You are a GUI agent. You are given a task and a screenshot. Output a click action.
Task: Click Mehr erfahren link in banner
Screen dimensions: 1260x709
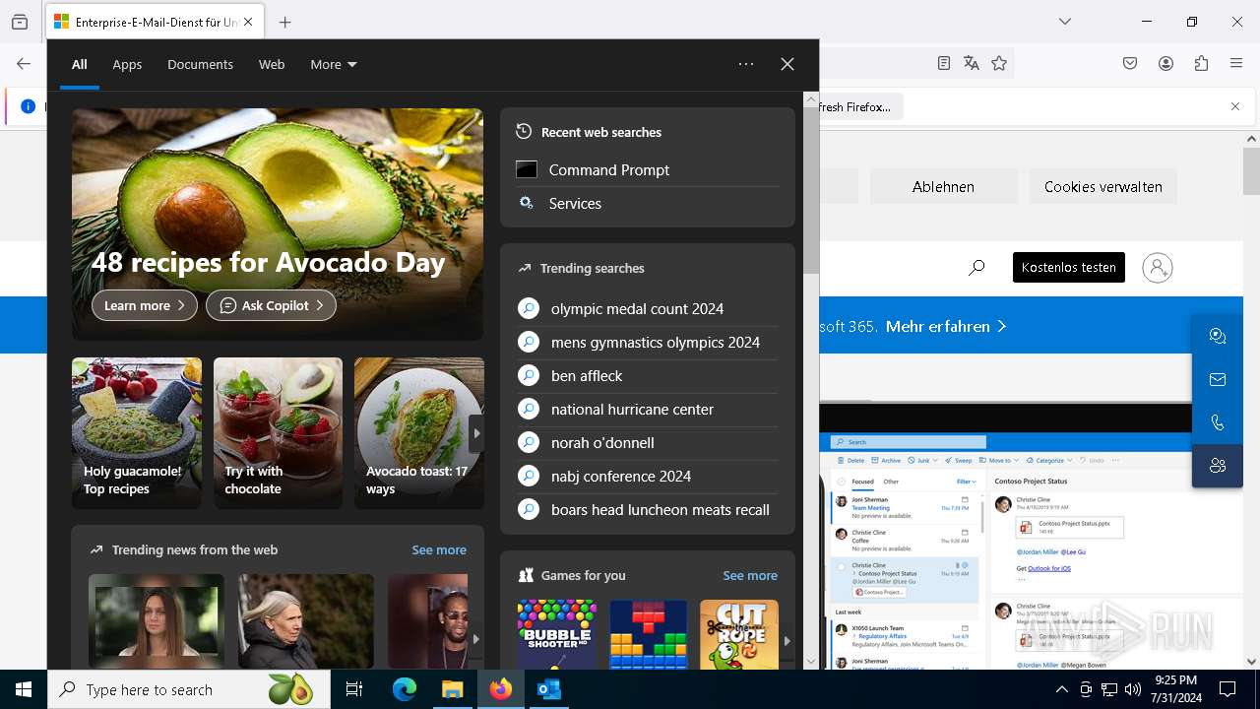946,326
